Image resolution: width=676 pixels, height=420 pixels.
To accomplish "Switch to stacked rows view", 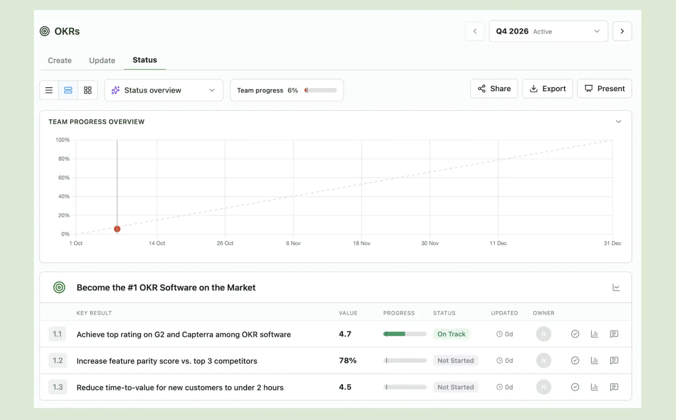I will (x=68, y=90).
